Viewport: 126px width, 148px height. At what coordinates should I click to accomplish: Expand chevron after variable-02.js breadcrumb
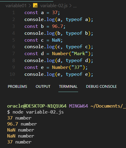click(x=70, y=6)
